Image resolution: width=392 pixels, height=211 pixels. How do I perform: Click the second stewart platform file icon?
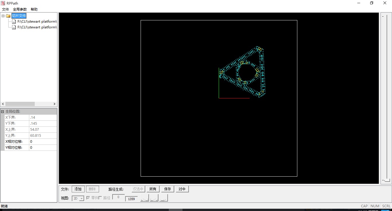14,27
